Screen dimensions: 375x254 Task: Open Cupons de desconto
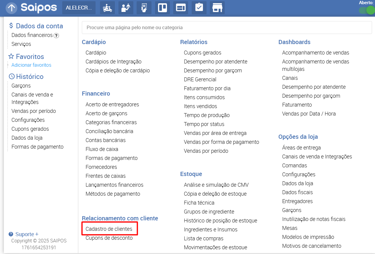[x=109, y=238]
